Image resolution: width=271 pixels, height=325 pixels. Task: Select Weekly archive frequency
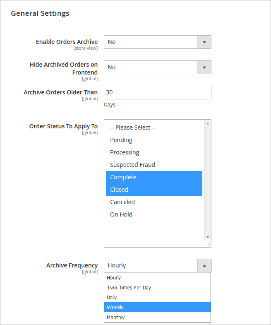point(115,308)
